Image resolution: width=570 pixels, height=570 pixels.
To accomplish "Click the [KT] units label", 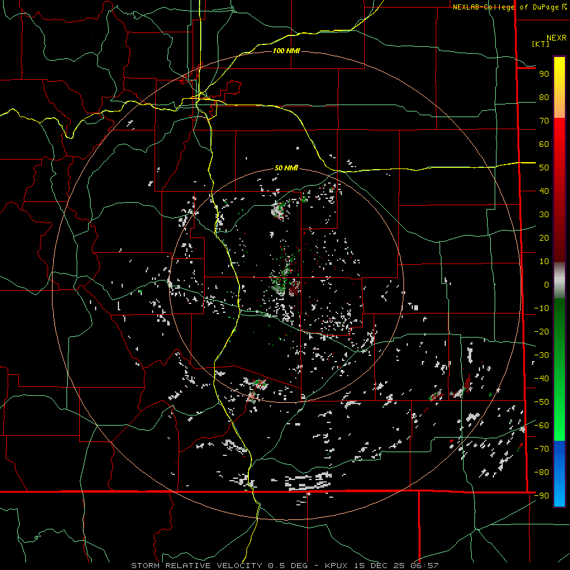I will (x=541, y=44).
